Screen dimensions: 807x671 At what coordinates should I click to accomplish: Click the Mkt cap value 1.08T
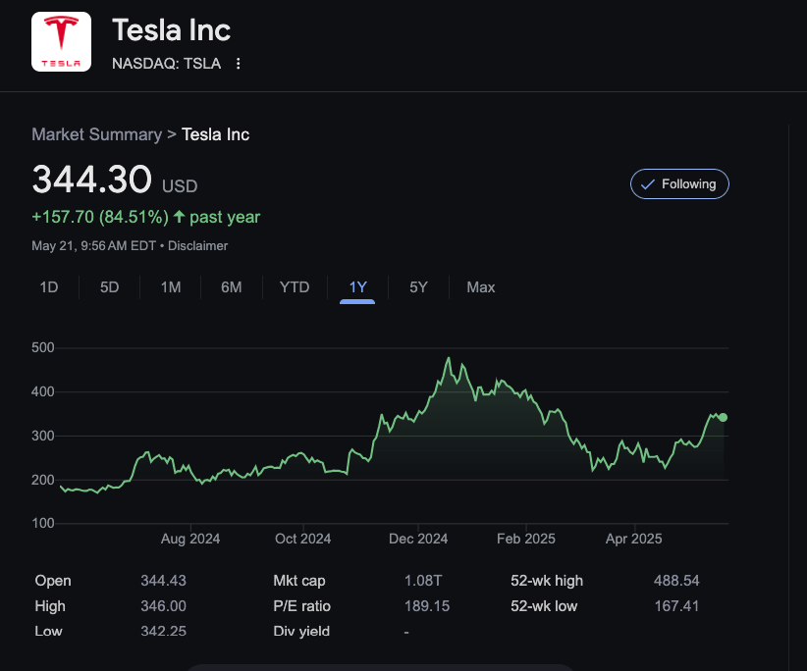(423, 581)
